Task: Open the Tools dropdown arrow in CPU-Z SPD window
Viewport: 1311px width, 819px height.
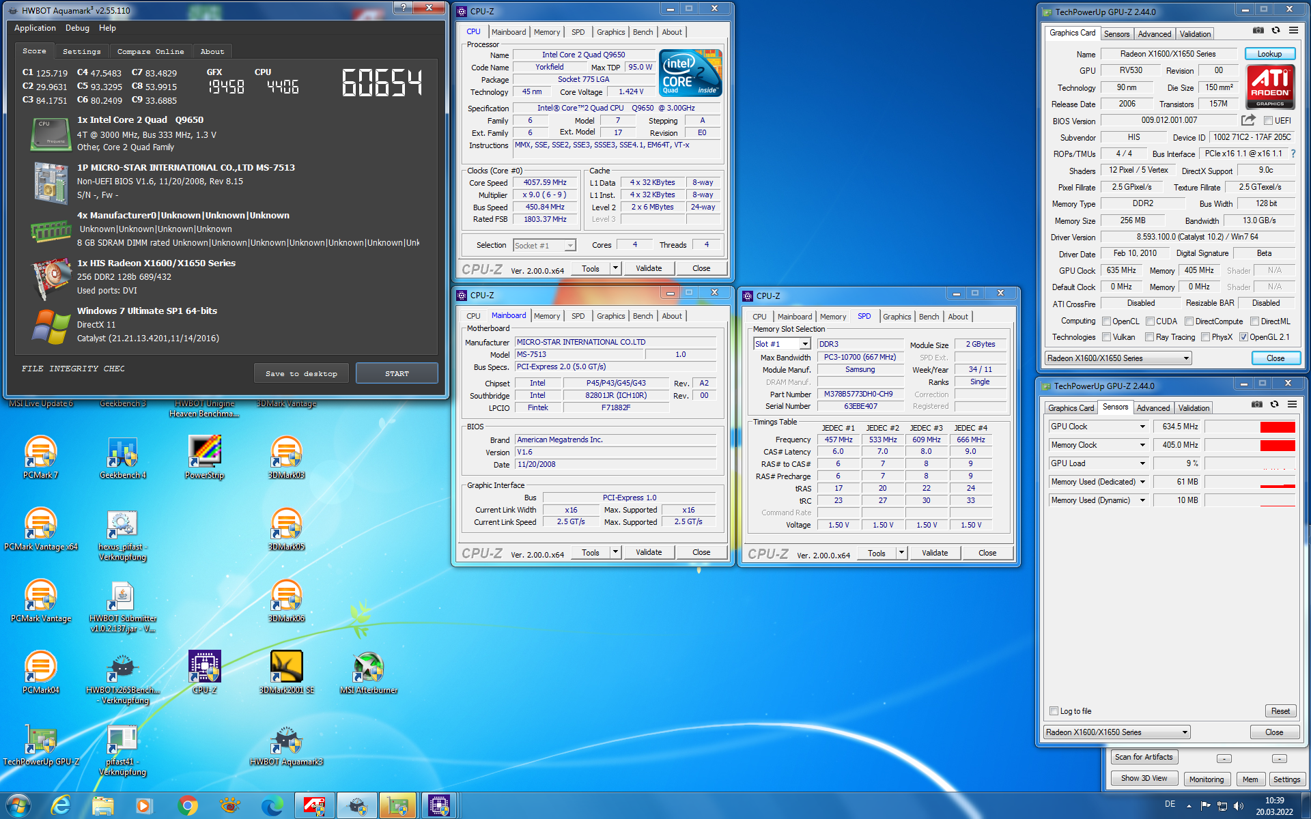Action: point(901,553)
